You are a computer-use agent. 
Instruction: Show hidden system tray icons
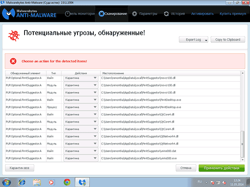click(207, 182)
